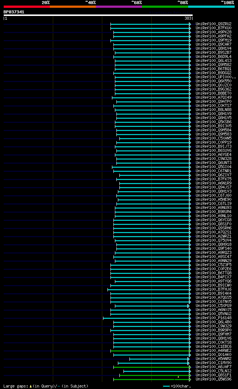Click the Large gaps legend text
238x389 pixels.
tap(46, 386)
